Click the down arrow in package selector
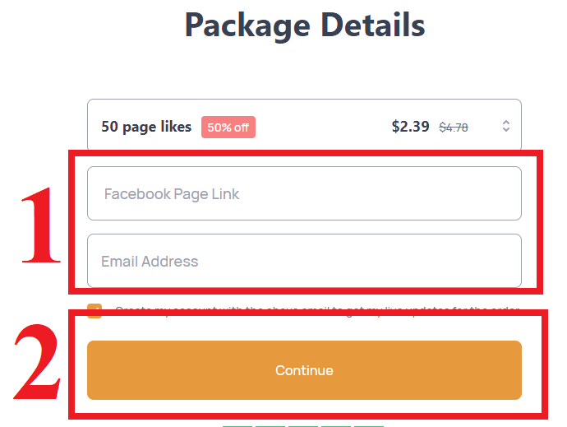567x427 pixels. [506, 130]
